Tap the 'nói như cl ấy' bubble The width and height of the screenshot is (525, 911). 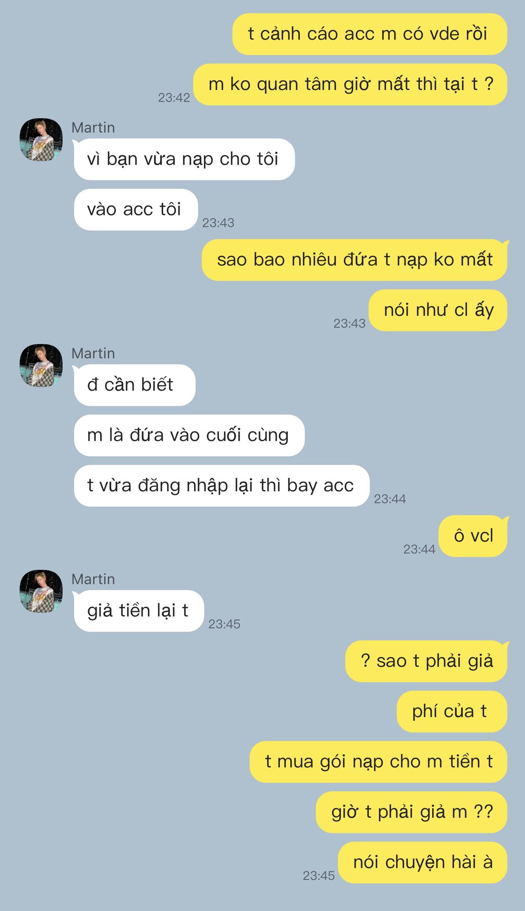(438, 310)
